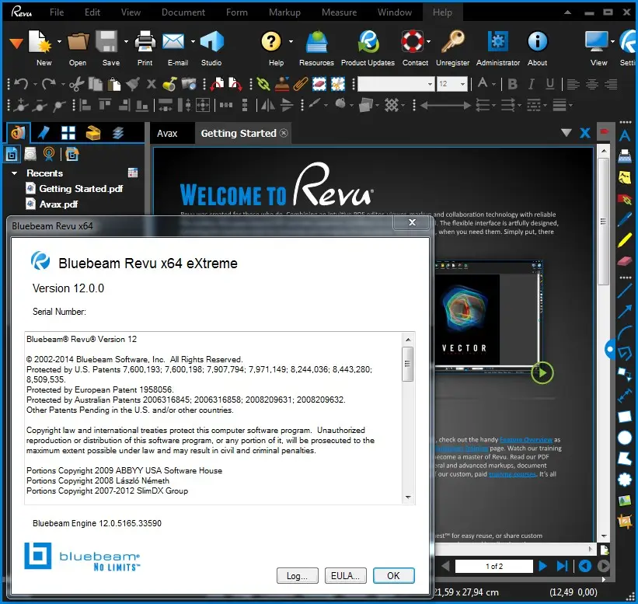Viewport: 638px width, 604px height.
Task: Click the Help question mark icon
Action: (271, 41)
